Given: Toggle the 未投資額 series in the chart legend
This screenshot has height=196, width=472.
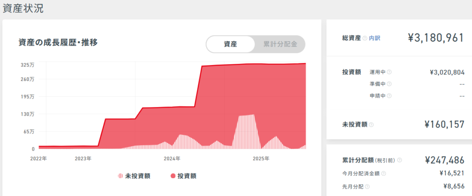Looking at the screenshot, I should pyautogui.click(x=134, y=176).
